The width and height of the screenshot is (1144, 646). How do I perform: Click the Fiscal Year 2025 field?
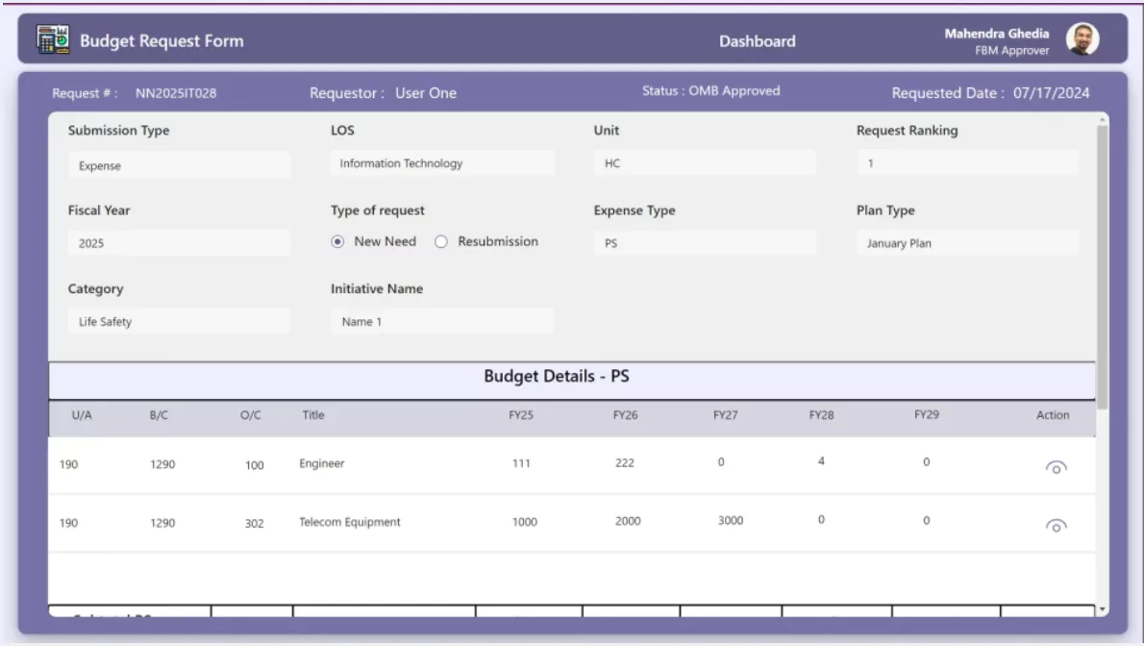point(179,242)
